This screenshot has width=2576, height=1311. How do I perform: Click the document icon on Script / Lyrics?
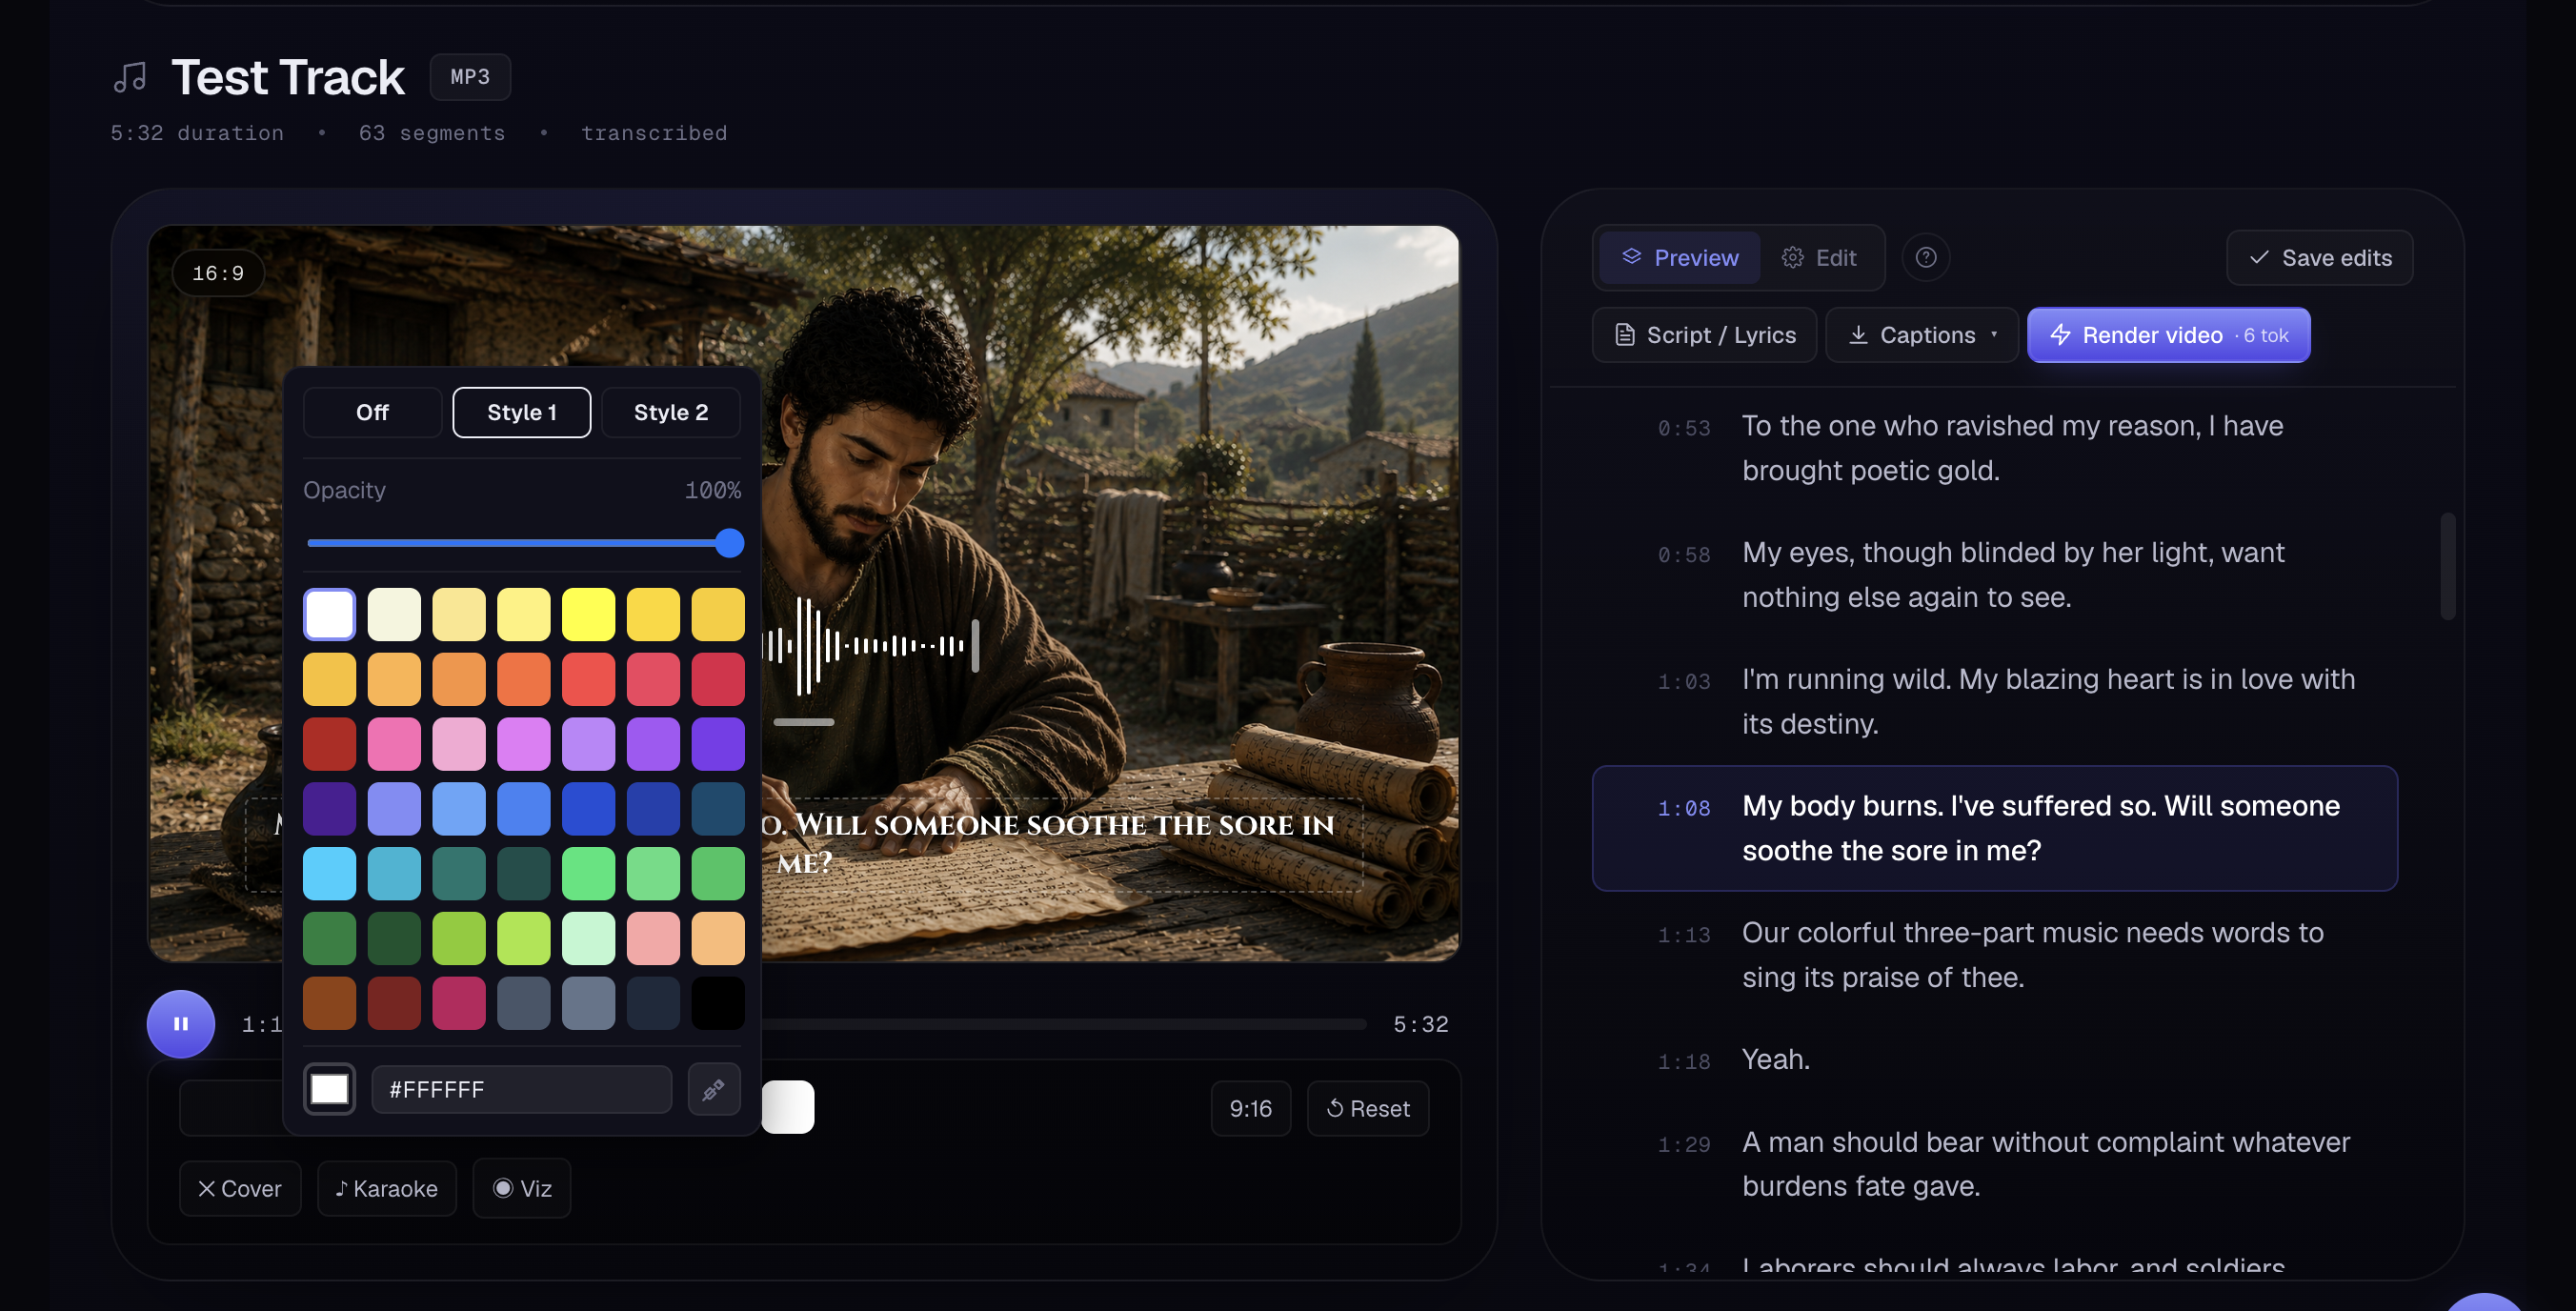click(x=1625, y=335)
